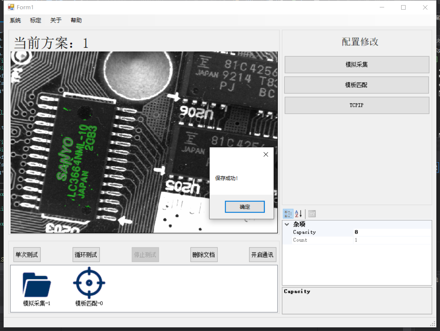
Task: Click the Count value 1
Action: pos(356,240)
